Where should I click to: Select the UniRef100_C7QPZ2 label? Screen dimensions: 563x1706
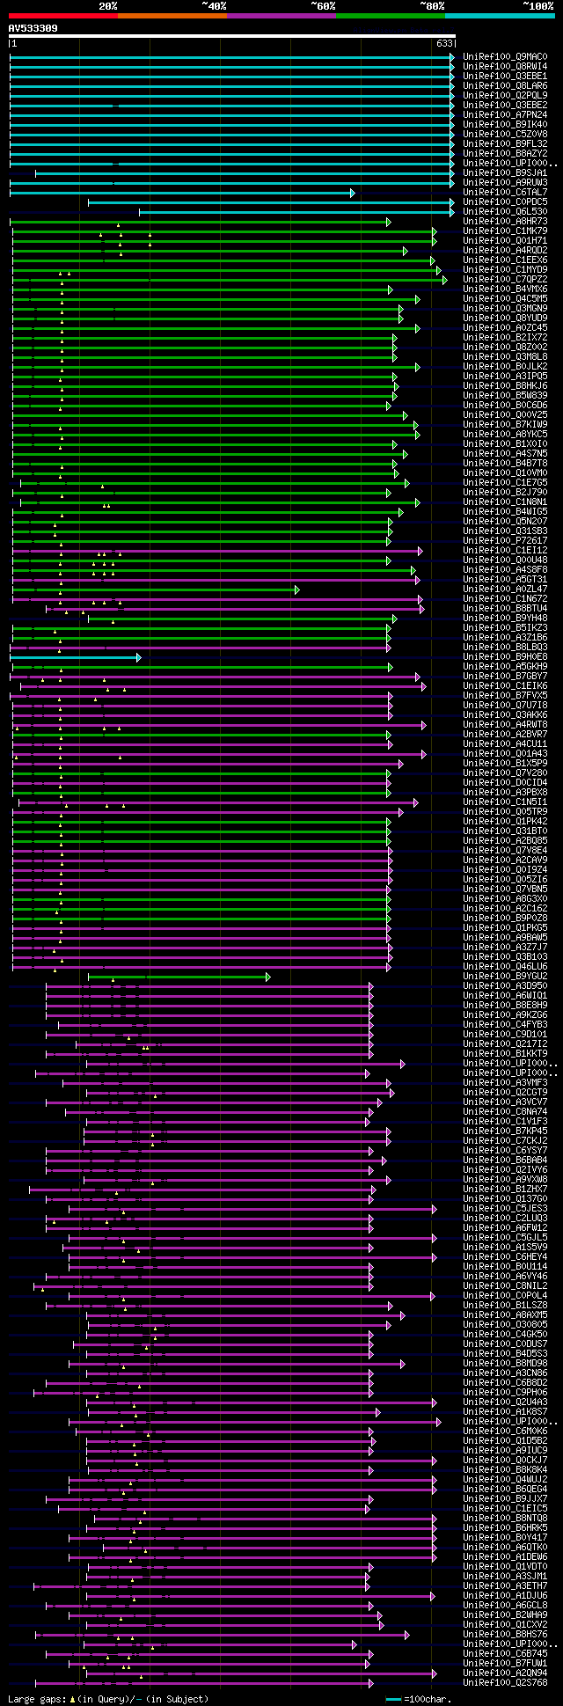coord(505,280)
